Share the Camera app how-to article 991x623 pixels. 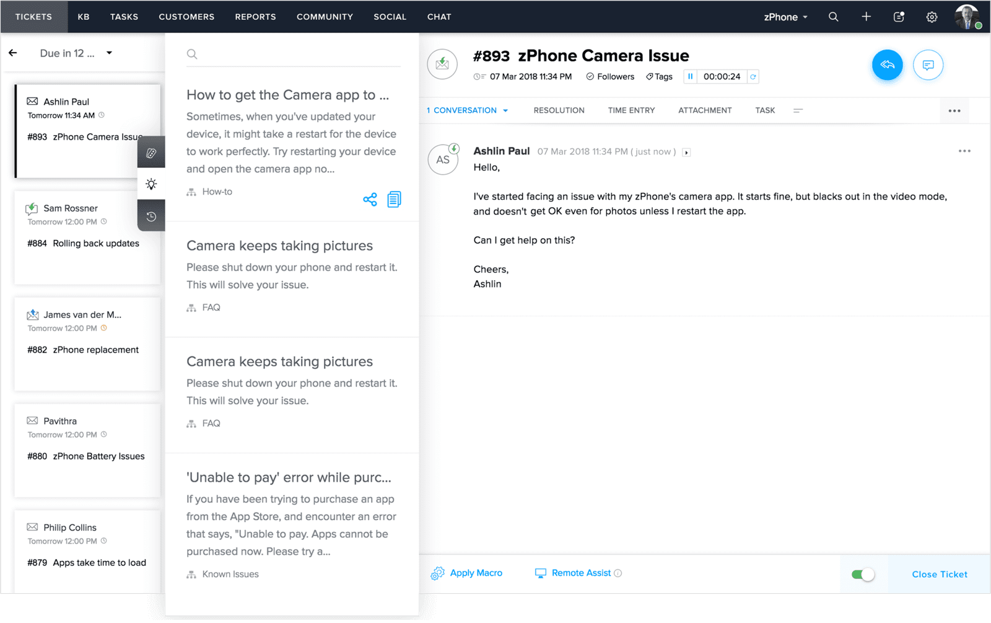(370, 199)
